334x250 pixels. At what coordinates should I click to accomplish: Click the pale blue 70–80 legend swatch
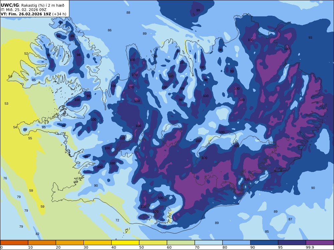pos(208,243)
